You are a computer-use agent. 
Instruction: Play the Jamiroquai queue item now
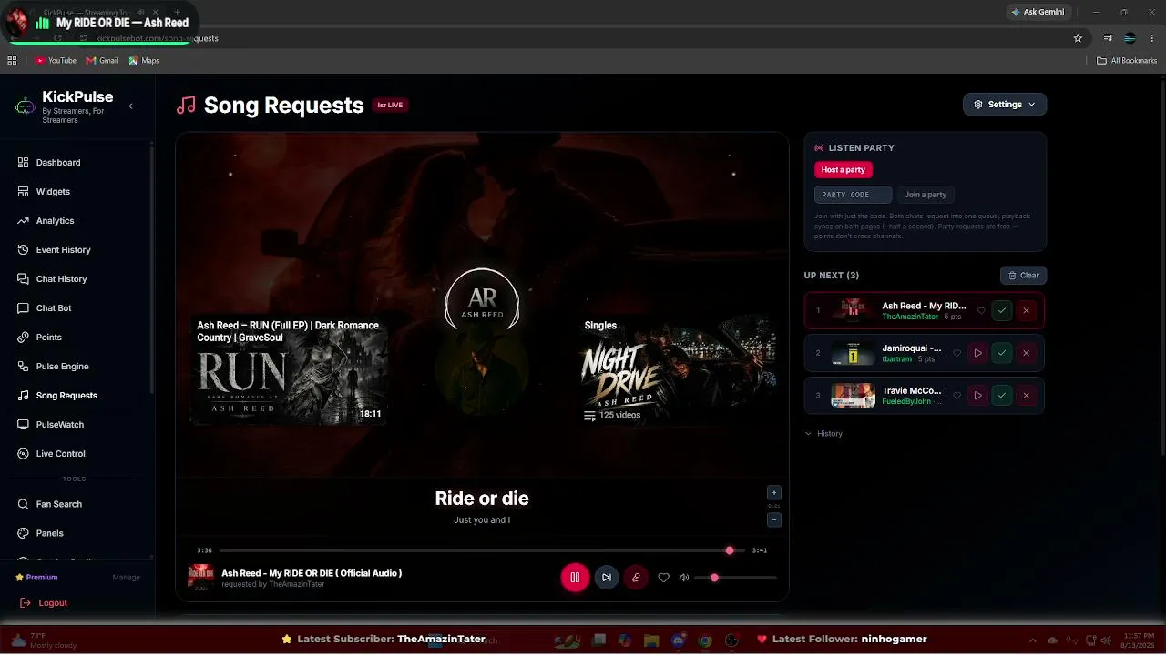click(x=977, y=353)
